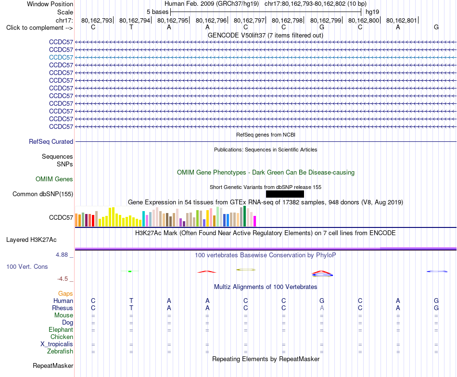457x377 pixels.
Task: Click the Rhesus alignment row label
Action: [x=63, y=308]
